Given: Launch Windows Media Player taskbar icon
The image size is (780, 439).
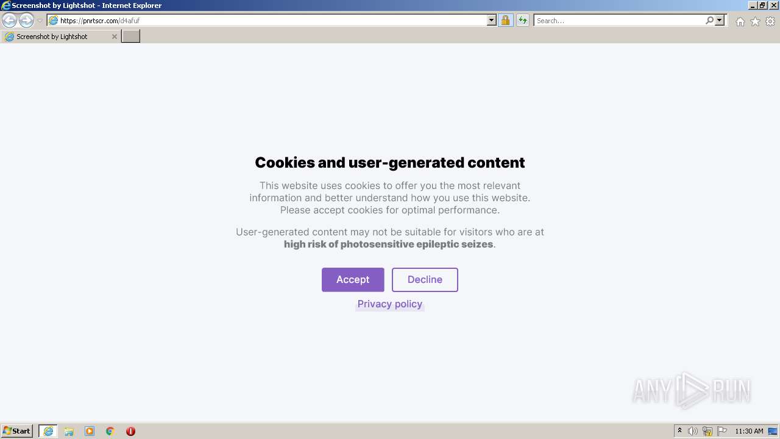Looking at the screenshot, I should 90,431.
